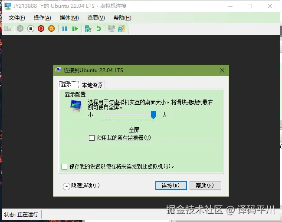Click the 状态: 正在运行 status text
282x222 pixels.
pyautogui.click(x=21, y=214)
